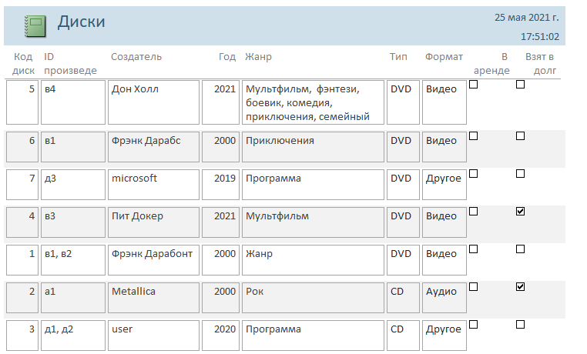Select the ID field containing в1, в2
The height and width of the screenshot is (354, 587).
73,260
